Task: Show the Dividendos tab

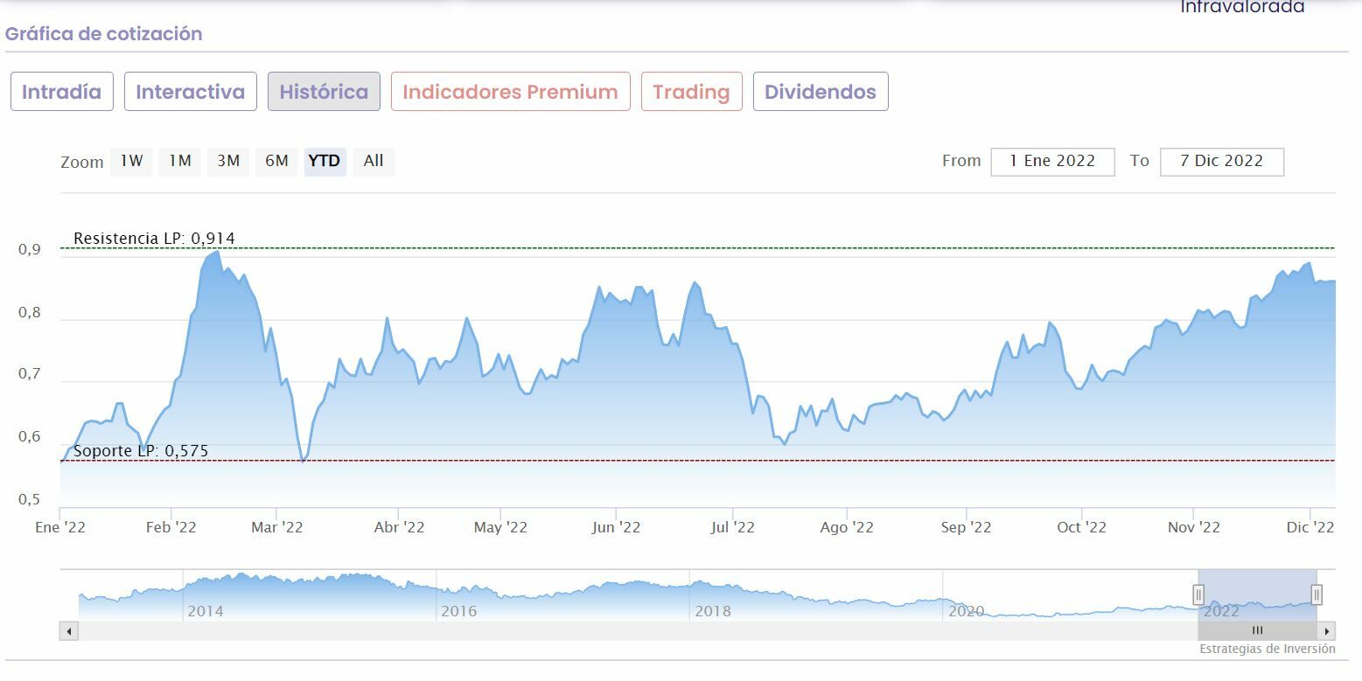Action: pos(821,92)
